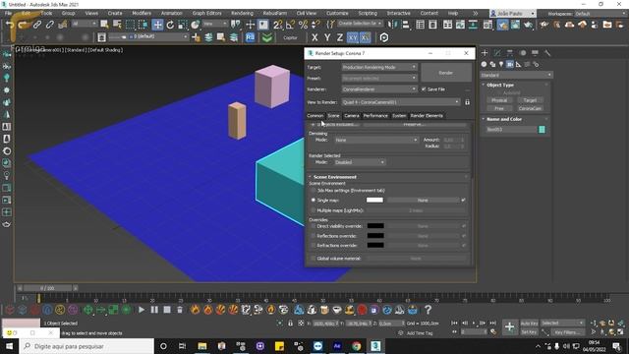The width and height of the screenshot is (629, 354).
Task: Click the CoronaCam button
Action: (x=530, y=108)
